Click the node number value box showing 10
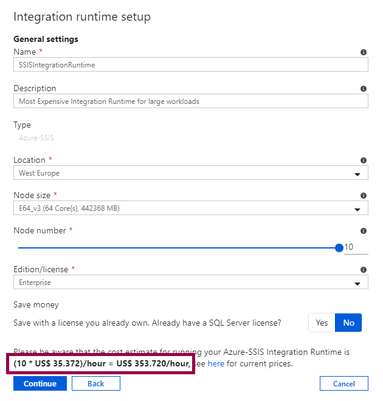 (x=356, y=247)
